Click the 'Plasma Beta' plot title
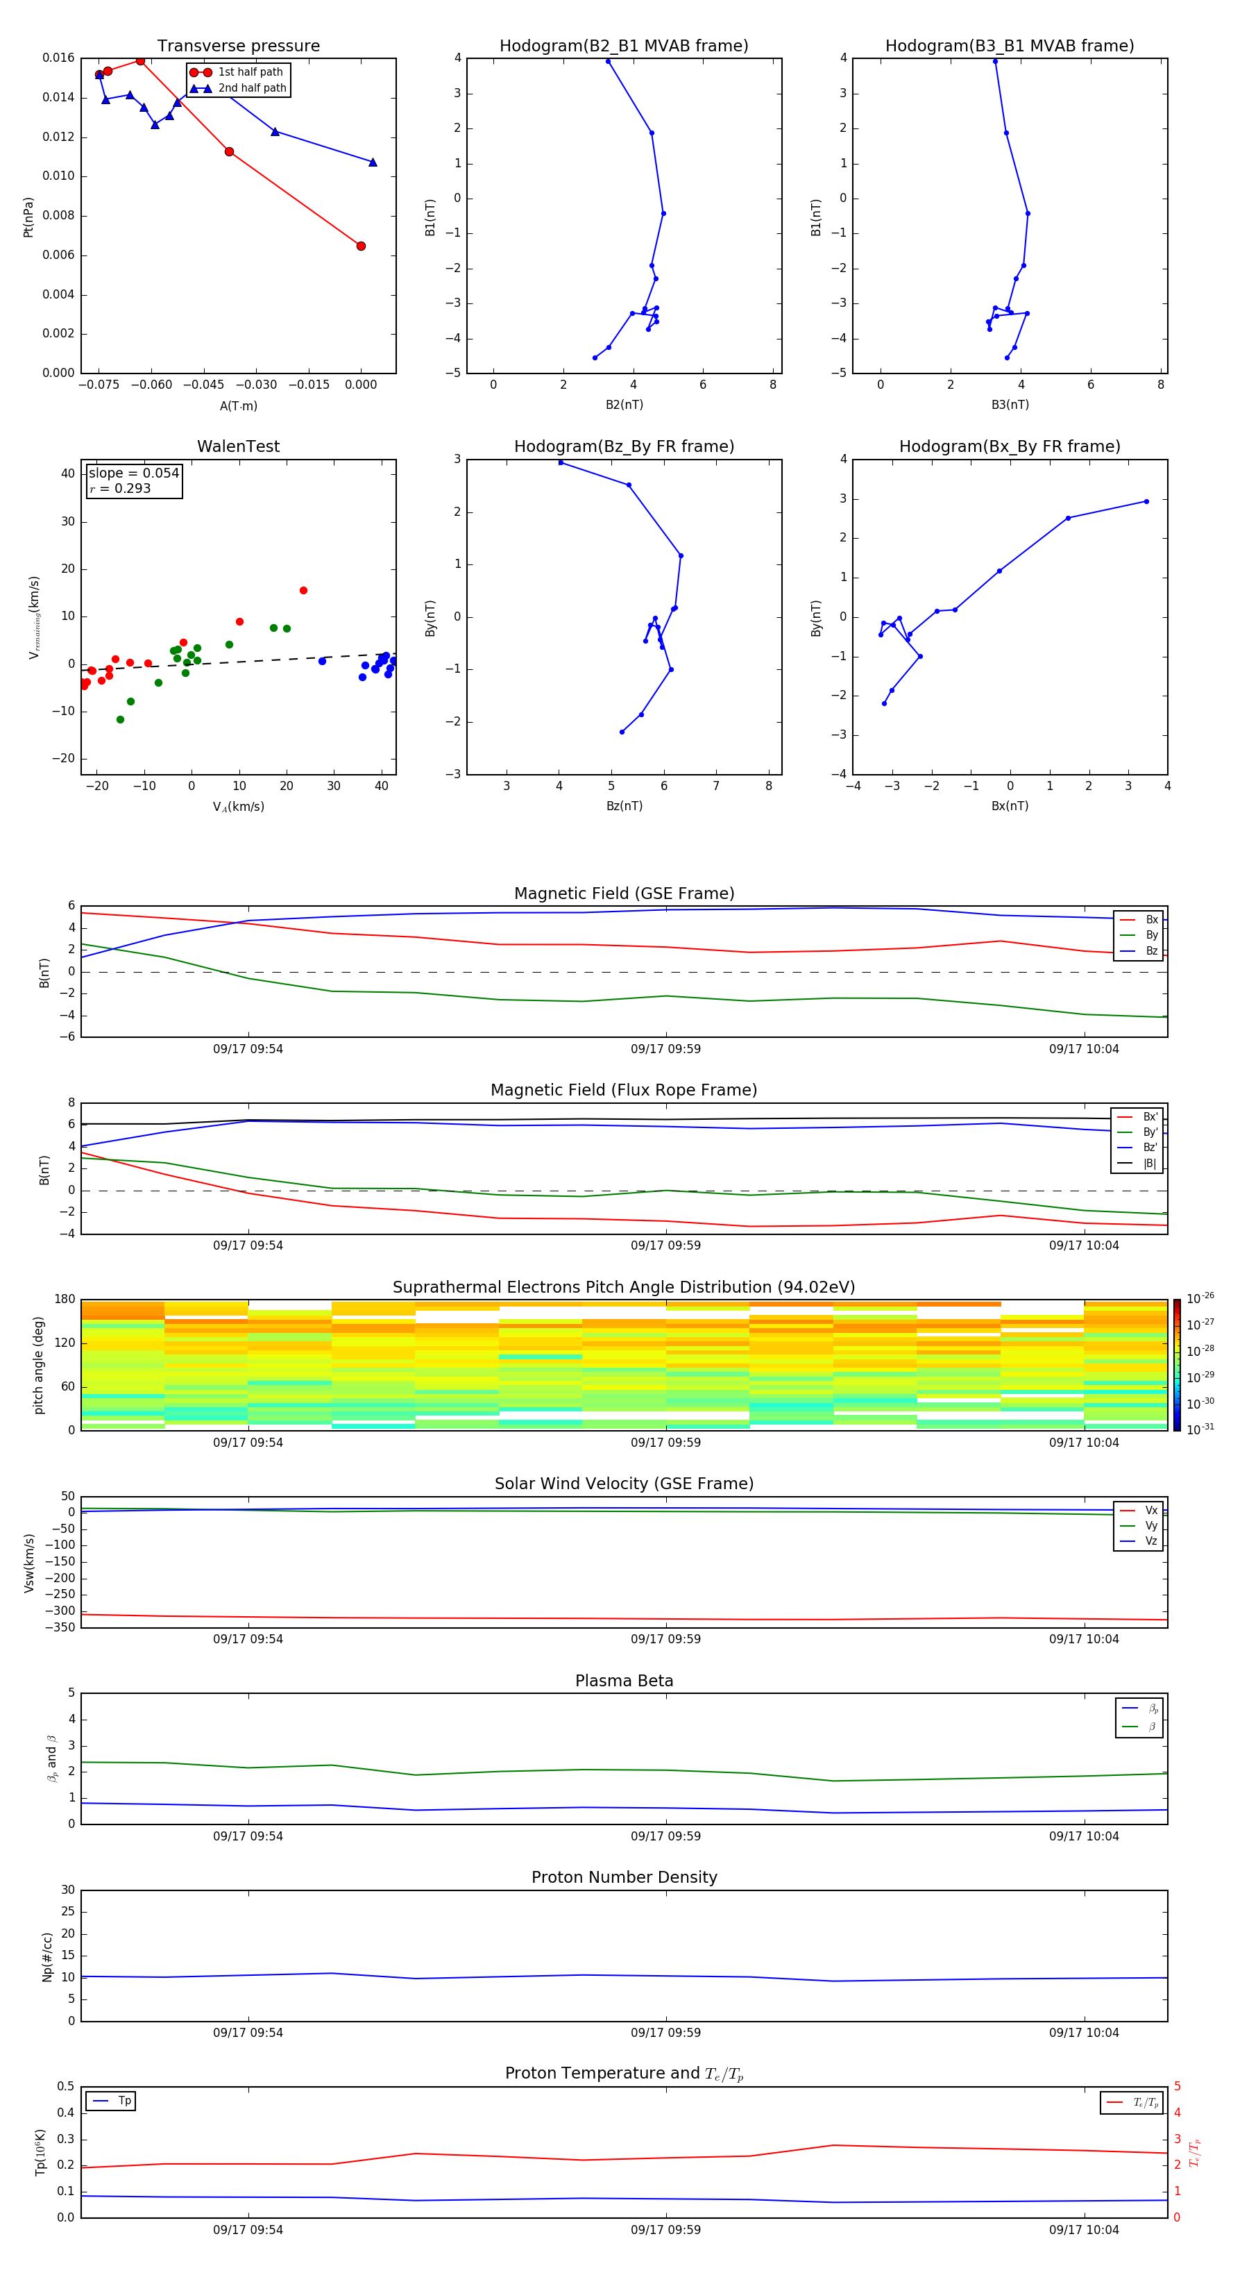The height and width of the screenshot is (2291, 1249). (624, 1681)
